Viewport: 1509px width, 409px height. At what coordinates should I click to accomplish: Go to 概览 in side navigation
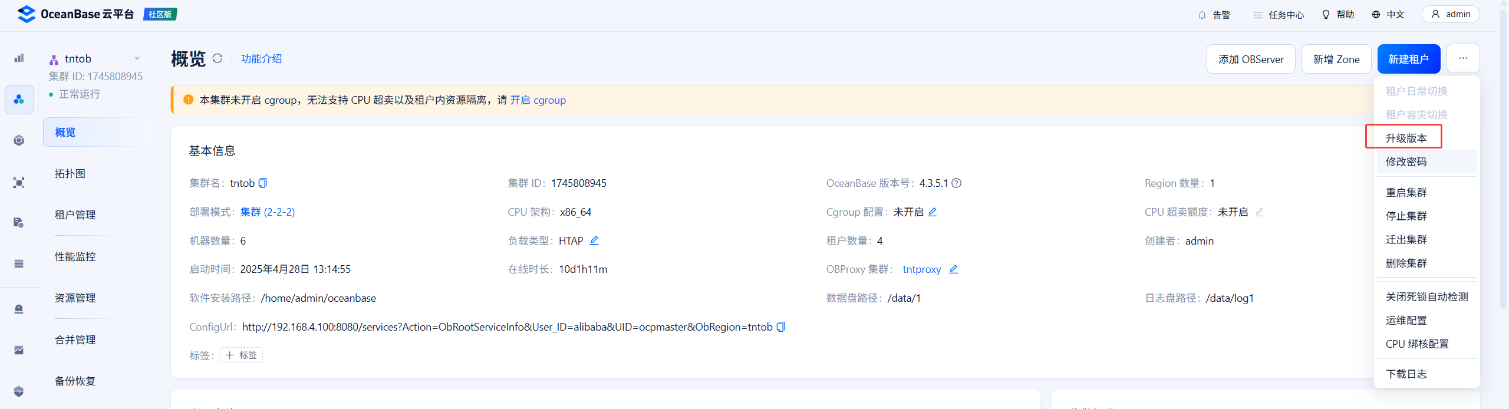tap(97, 132)
